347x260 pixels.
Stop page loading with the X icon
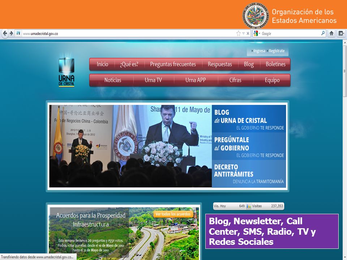(x=248, y=34)
